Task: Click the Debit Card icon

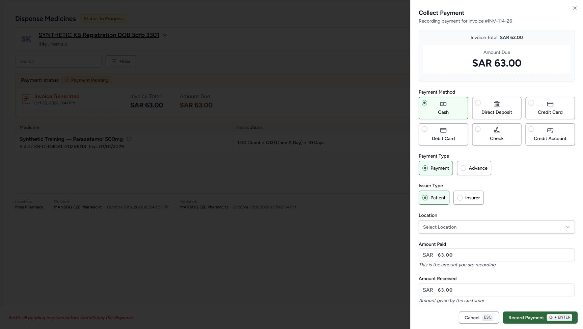Action: tap(443, 130)
